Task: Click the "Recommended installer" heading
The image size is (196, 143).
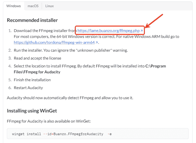Action: (32, 20)
